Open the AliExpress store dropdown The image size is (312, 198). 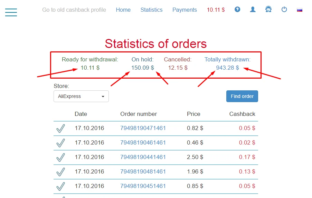pos(81,96)
